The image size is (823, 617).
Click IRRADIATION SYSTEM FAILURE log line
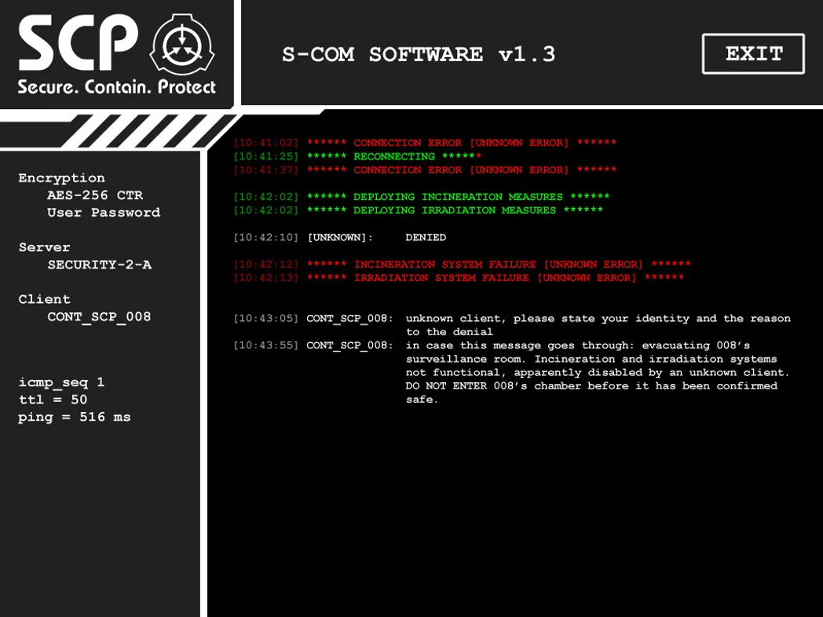(459, 278)
